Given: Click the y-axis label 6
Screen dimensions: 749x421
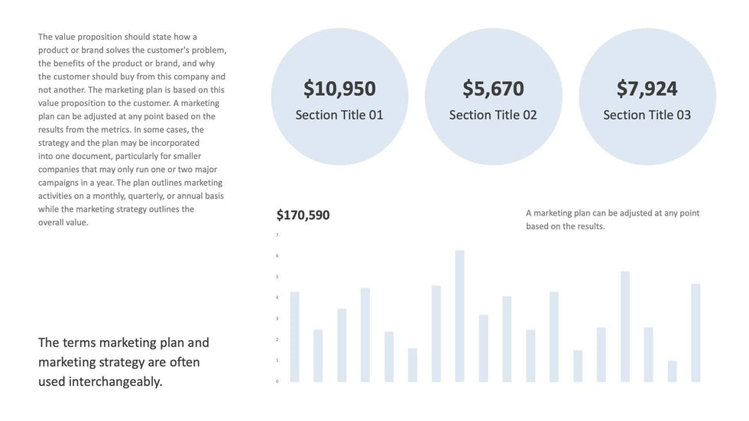Looking at the screenshot, I should [x=277, y=256].
